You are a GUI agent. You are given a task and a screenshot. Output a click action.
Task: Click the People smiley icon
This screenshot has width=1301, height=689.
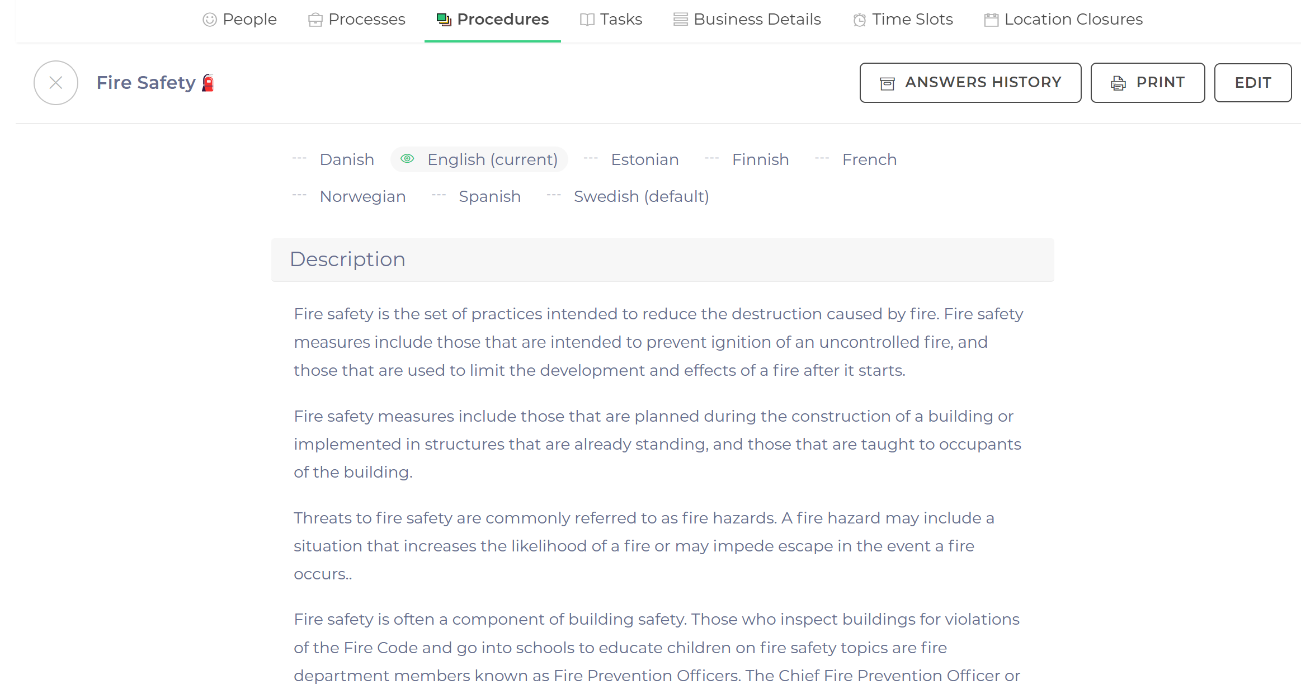[210, 20]
